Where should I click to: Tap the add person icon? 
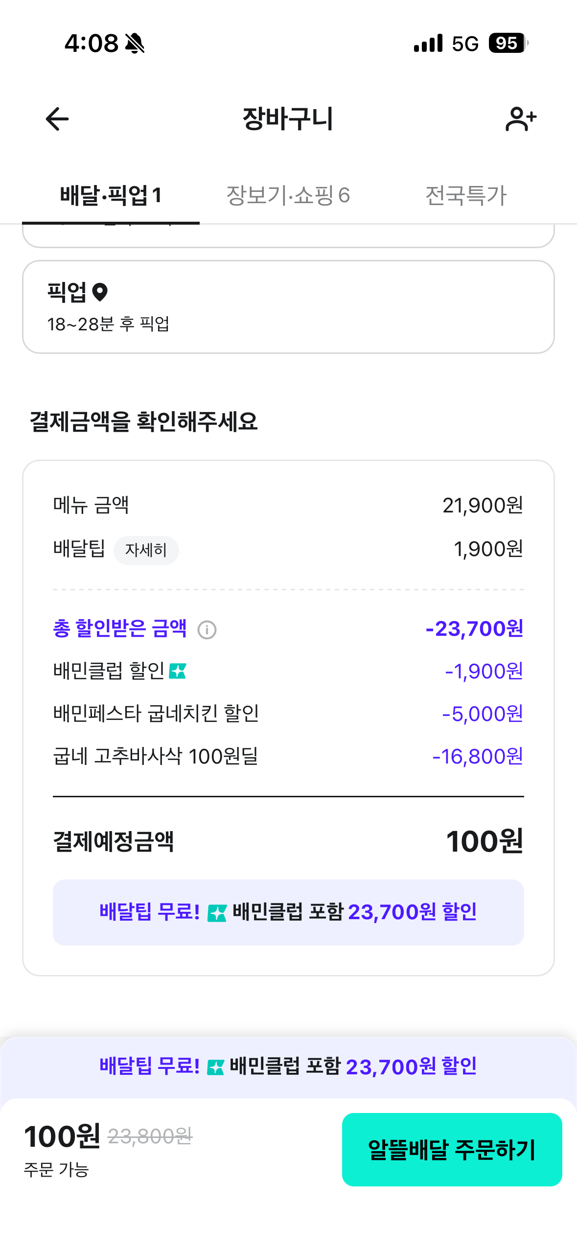coord(521,119)
